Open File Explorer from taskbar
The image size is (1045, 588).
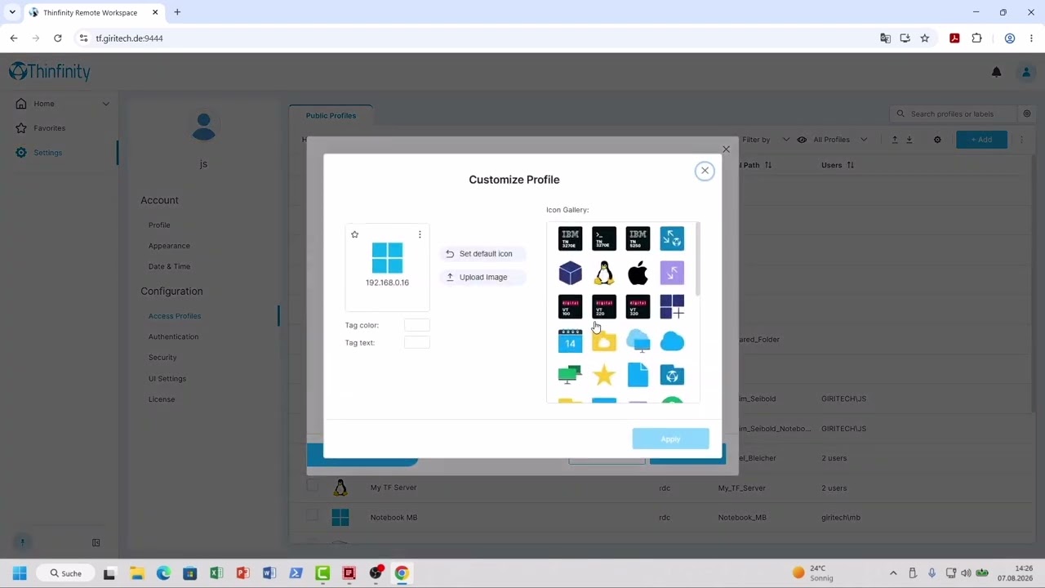click(x=136, y=573)
